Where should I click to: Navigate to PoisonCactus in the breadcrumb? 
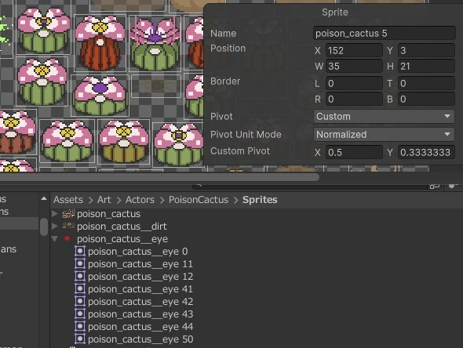pyautogui.click(x=199, y=200)
